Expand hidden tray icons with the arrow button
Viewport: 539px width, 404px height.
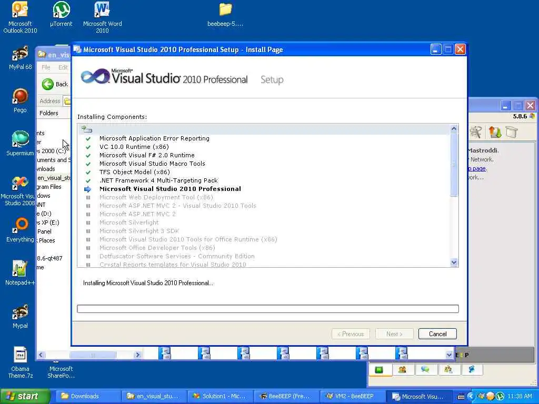471,396
